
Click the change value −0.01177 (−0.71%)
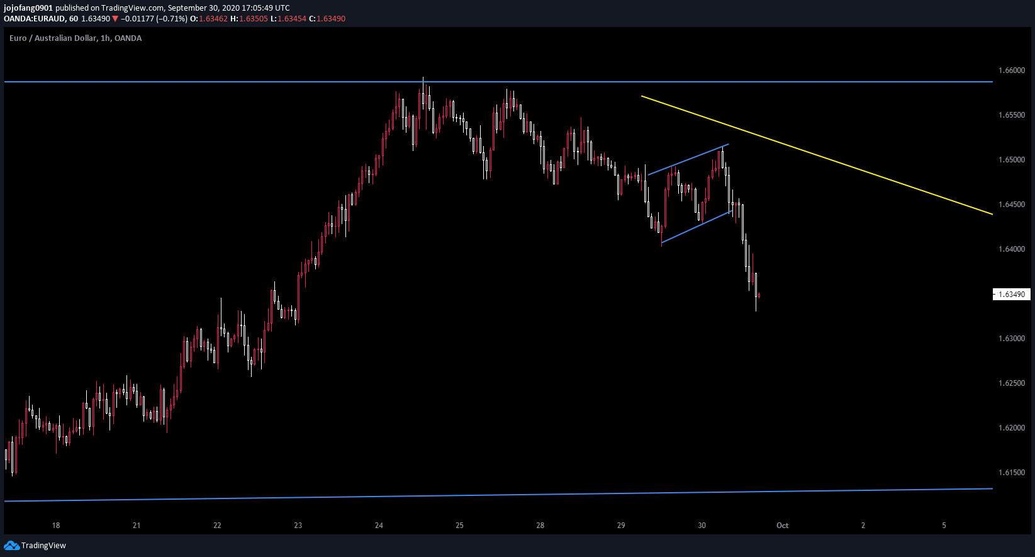point(154,19)
